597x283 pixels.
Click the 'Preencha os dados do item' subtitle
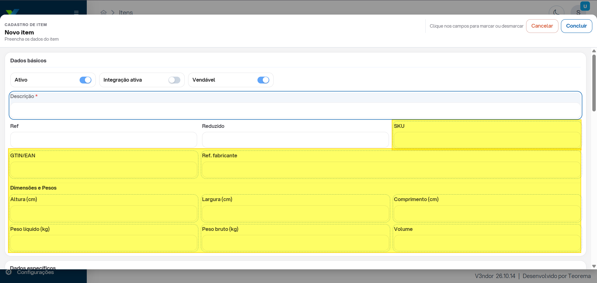[32, 39]
